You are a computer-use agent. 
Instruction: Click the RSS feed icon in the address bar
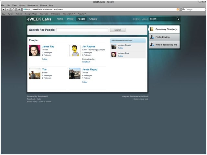(x=178, y=9)
